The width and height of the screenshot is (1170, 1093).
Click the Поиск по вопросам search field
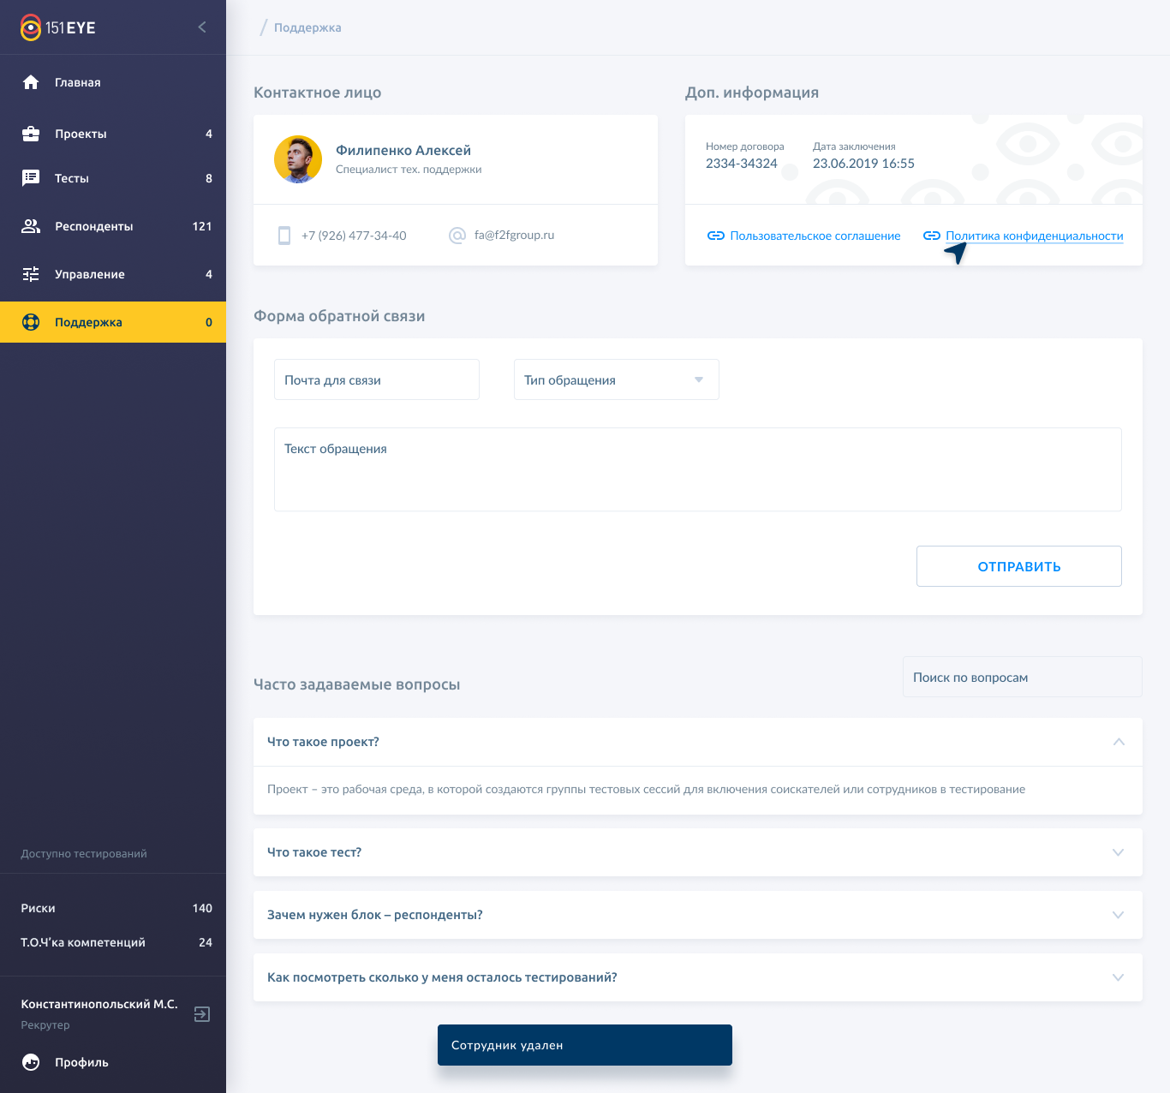tap(1022, 677)
